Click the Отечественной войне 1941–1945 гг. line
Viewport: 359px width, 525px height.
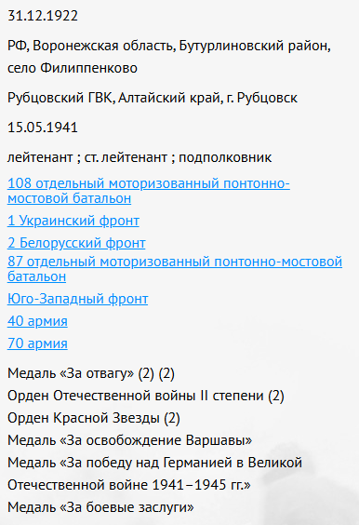coord(128,485)
